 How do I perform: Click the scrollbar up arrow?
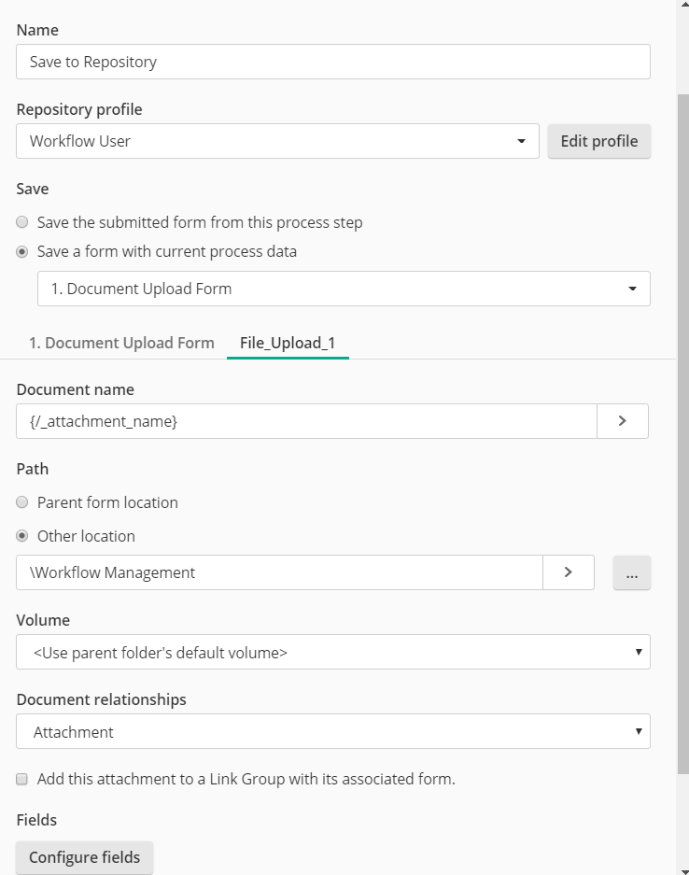(683, 4)
